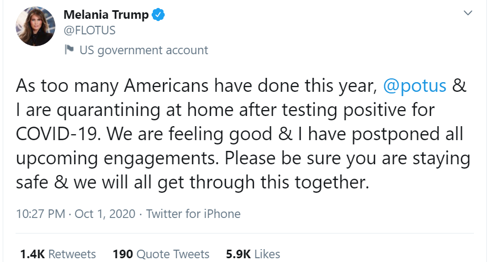Expand the tweet options chevron menu

[467, 12]
